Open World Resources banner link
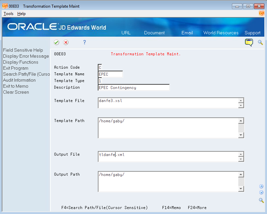Screen dimensions: 267x214 click(x=221, y=33)
